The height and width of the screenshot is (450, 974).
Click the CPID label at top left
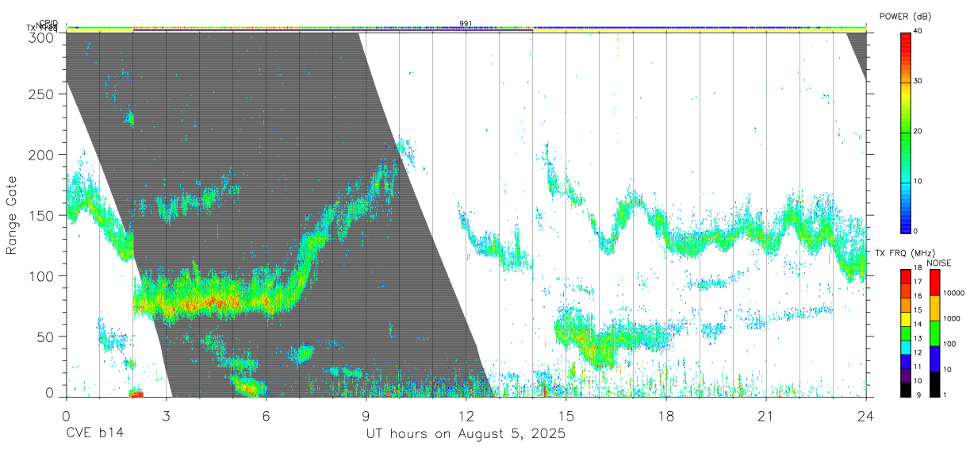pyautogui.click(x=48, y=23)
